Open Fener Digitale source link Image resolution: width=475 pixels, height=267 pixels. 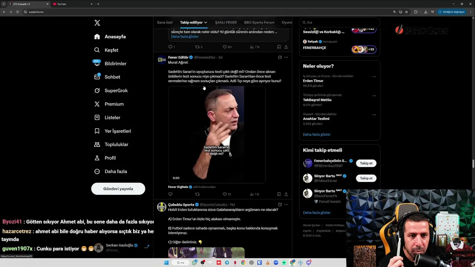[x=178, y=187]
